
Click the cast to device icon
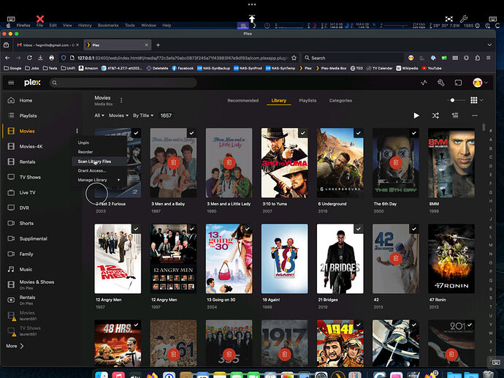click(x=459, y=83)
